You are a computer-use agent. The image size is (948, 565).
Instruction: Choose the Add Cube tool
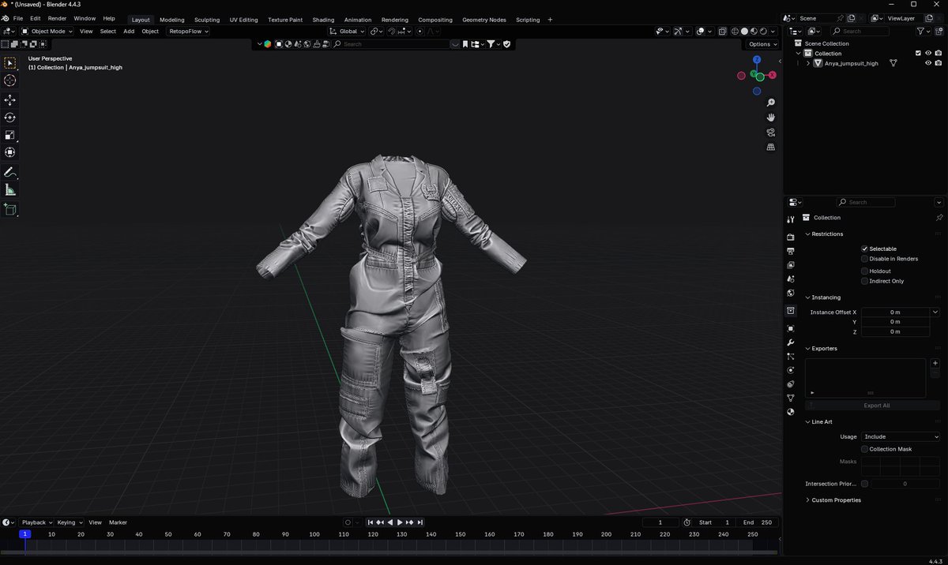pos(9,210)
